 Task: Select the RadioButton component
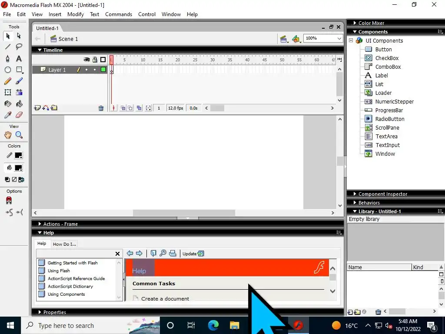(390, 119)
